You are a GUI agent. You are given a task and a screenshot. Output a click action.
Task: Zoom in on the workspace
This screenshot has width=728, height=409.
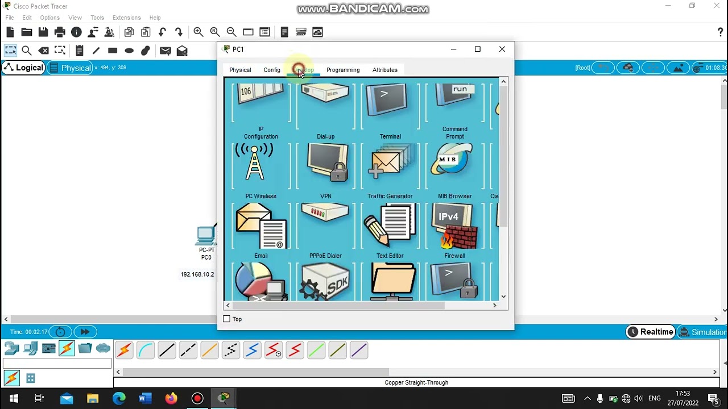(x=198, y=32)
